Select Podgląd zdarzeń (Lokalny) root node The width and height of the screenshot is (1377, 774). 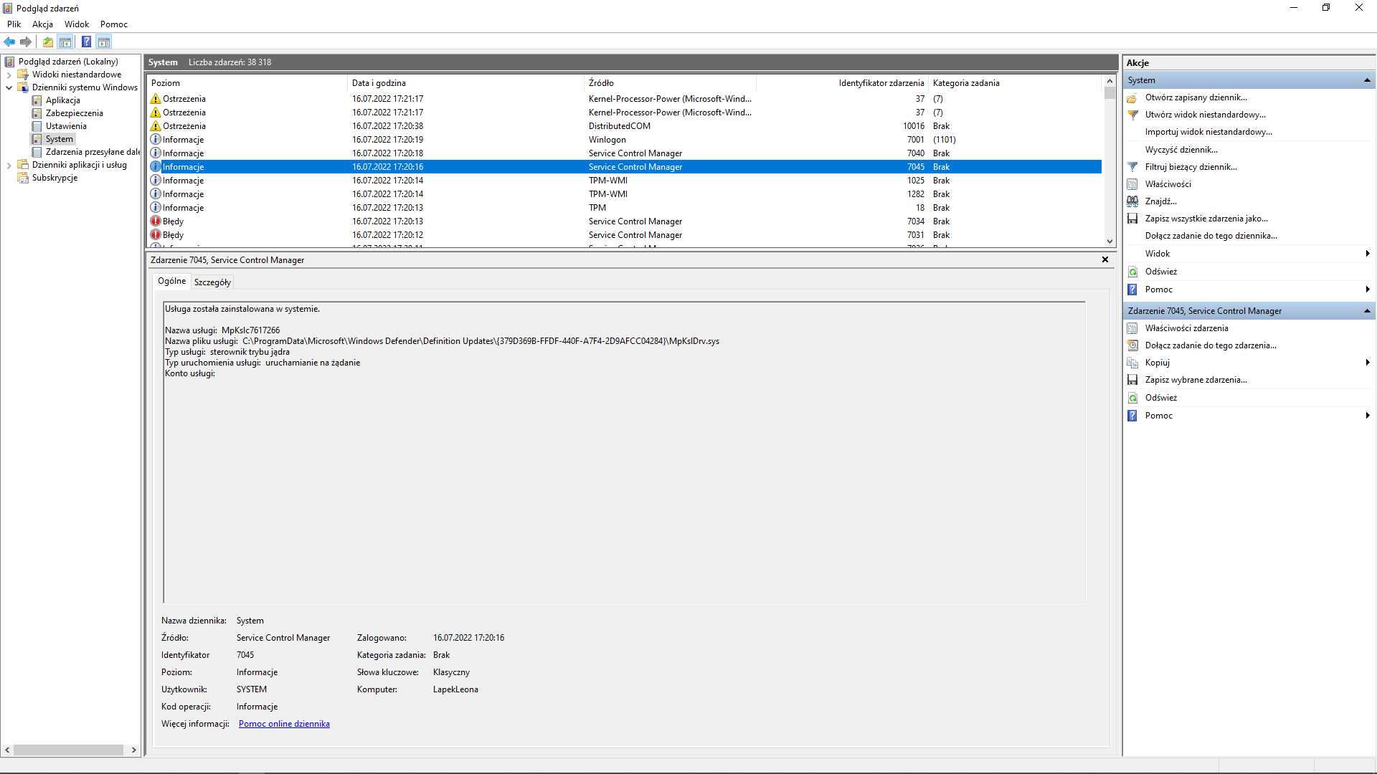pos(68,62)
